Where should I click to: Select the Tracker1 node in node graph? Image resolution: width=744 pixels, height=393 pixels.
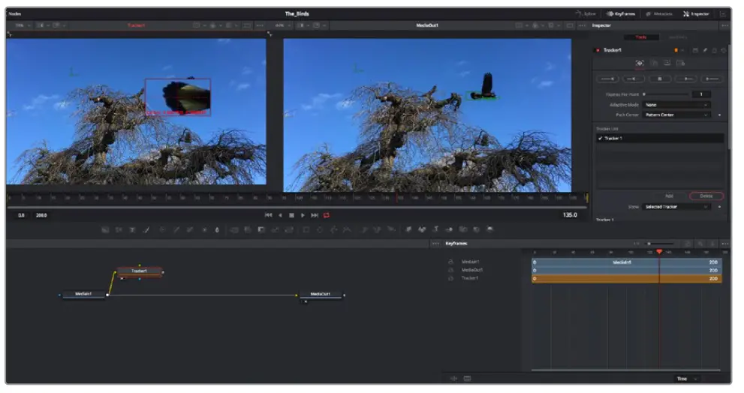pos(139,271)
